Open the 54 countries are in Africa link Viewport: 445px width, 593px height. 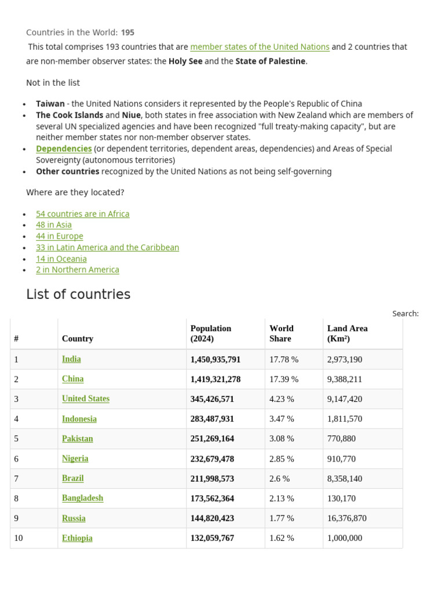point(83,214)
